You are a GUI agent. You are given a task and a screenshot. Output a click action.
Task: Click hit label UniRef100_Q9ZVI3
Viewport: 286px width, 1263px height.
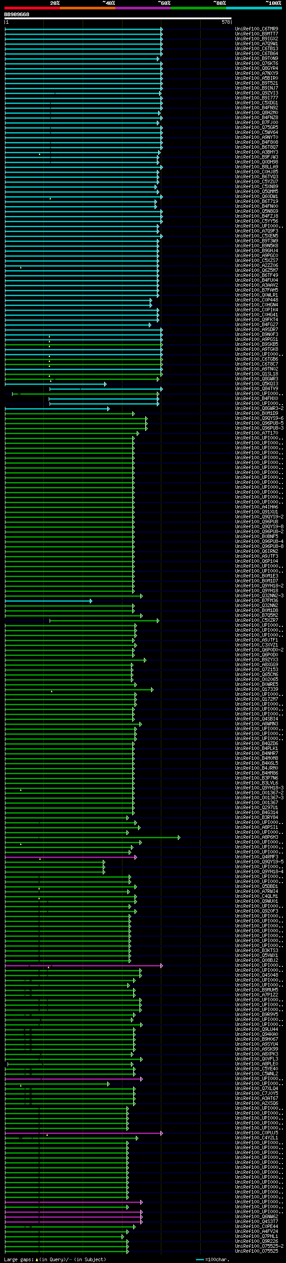[x=257, y=93]
